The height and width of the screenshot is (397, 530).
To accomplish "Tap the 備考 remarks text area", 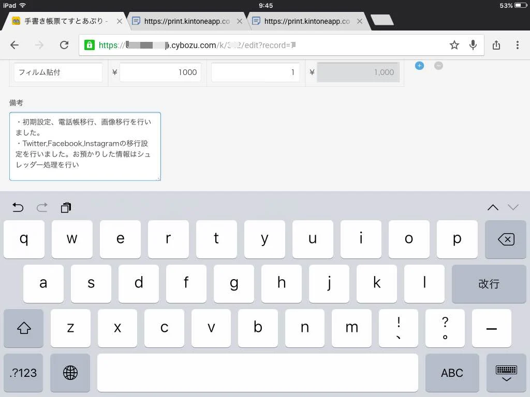I will 85,146.
